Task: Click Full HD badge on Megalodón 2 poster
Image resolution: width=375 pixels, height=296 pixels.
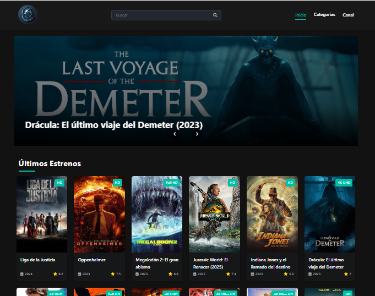Action: [x=172, y=183]
